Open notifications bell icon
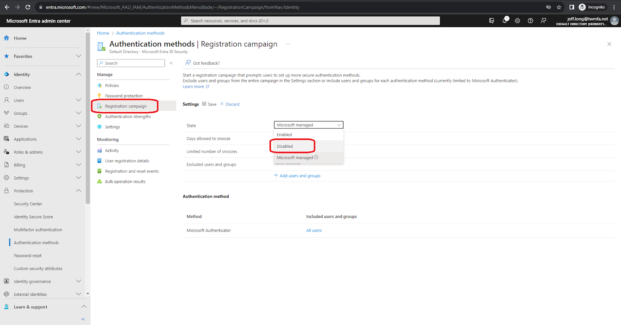Screen dimensions: 621x325 (505, 21)
